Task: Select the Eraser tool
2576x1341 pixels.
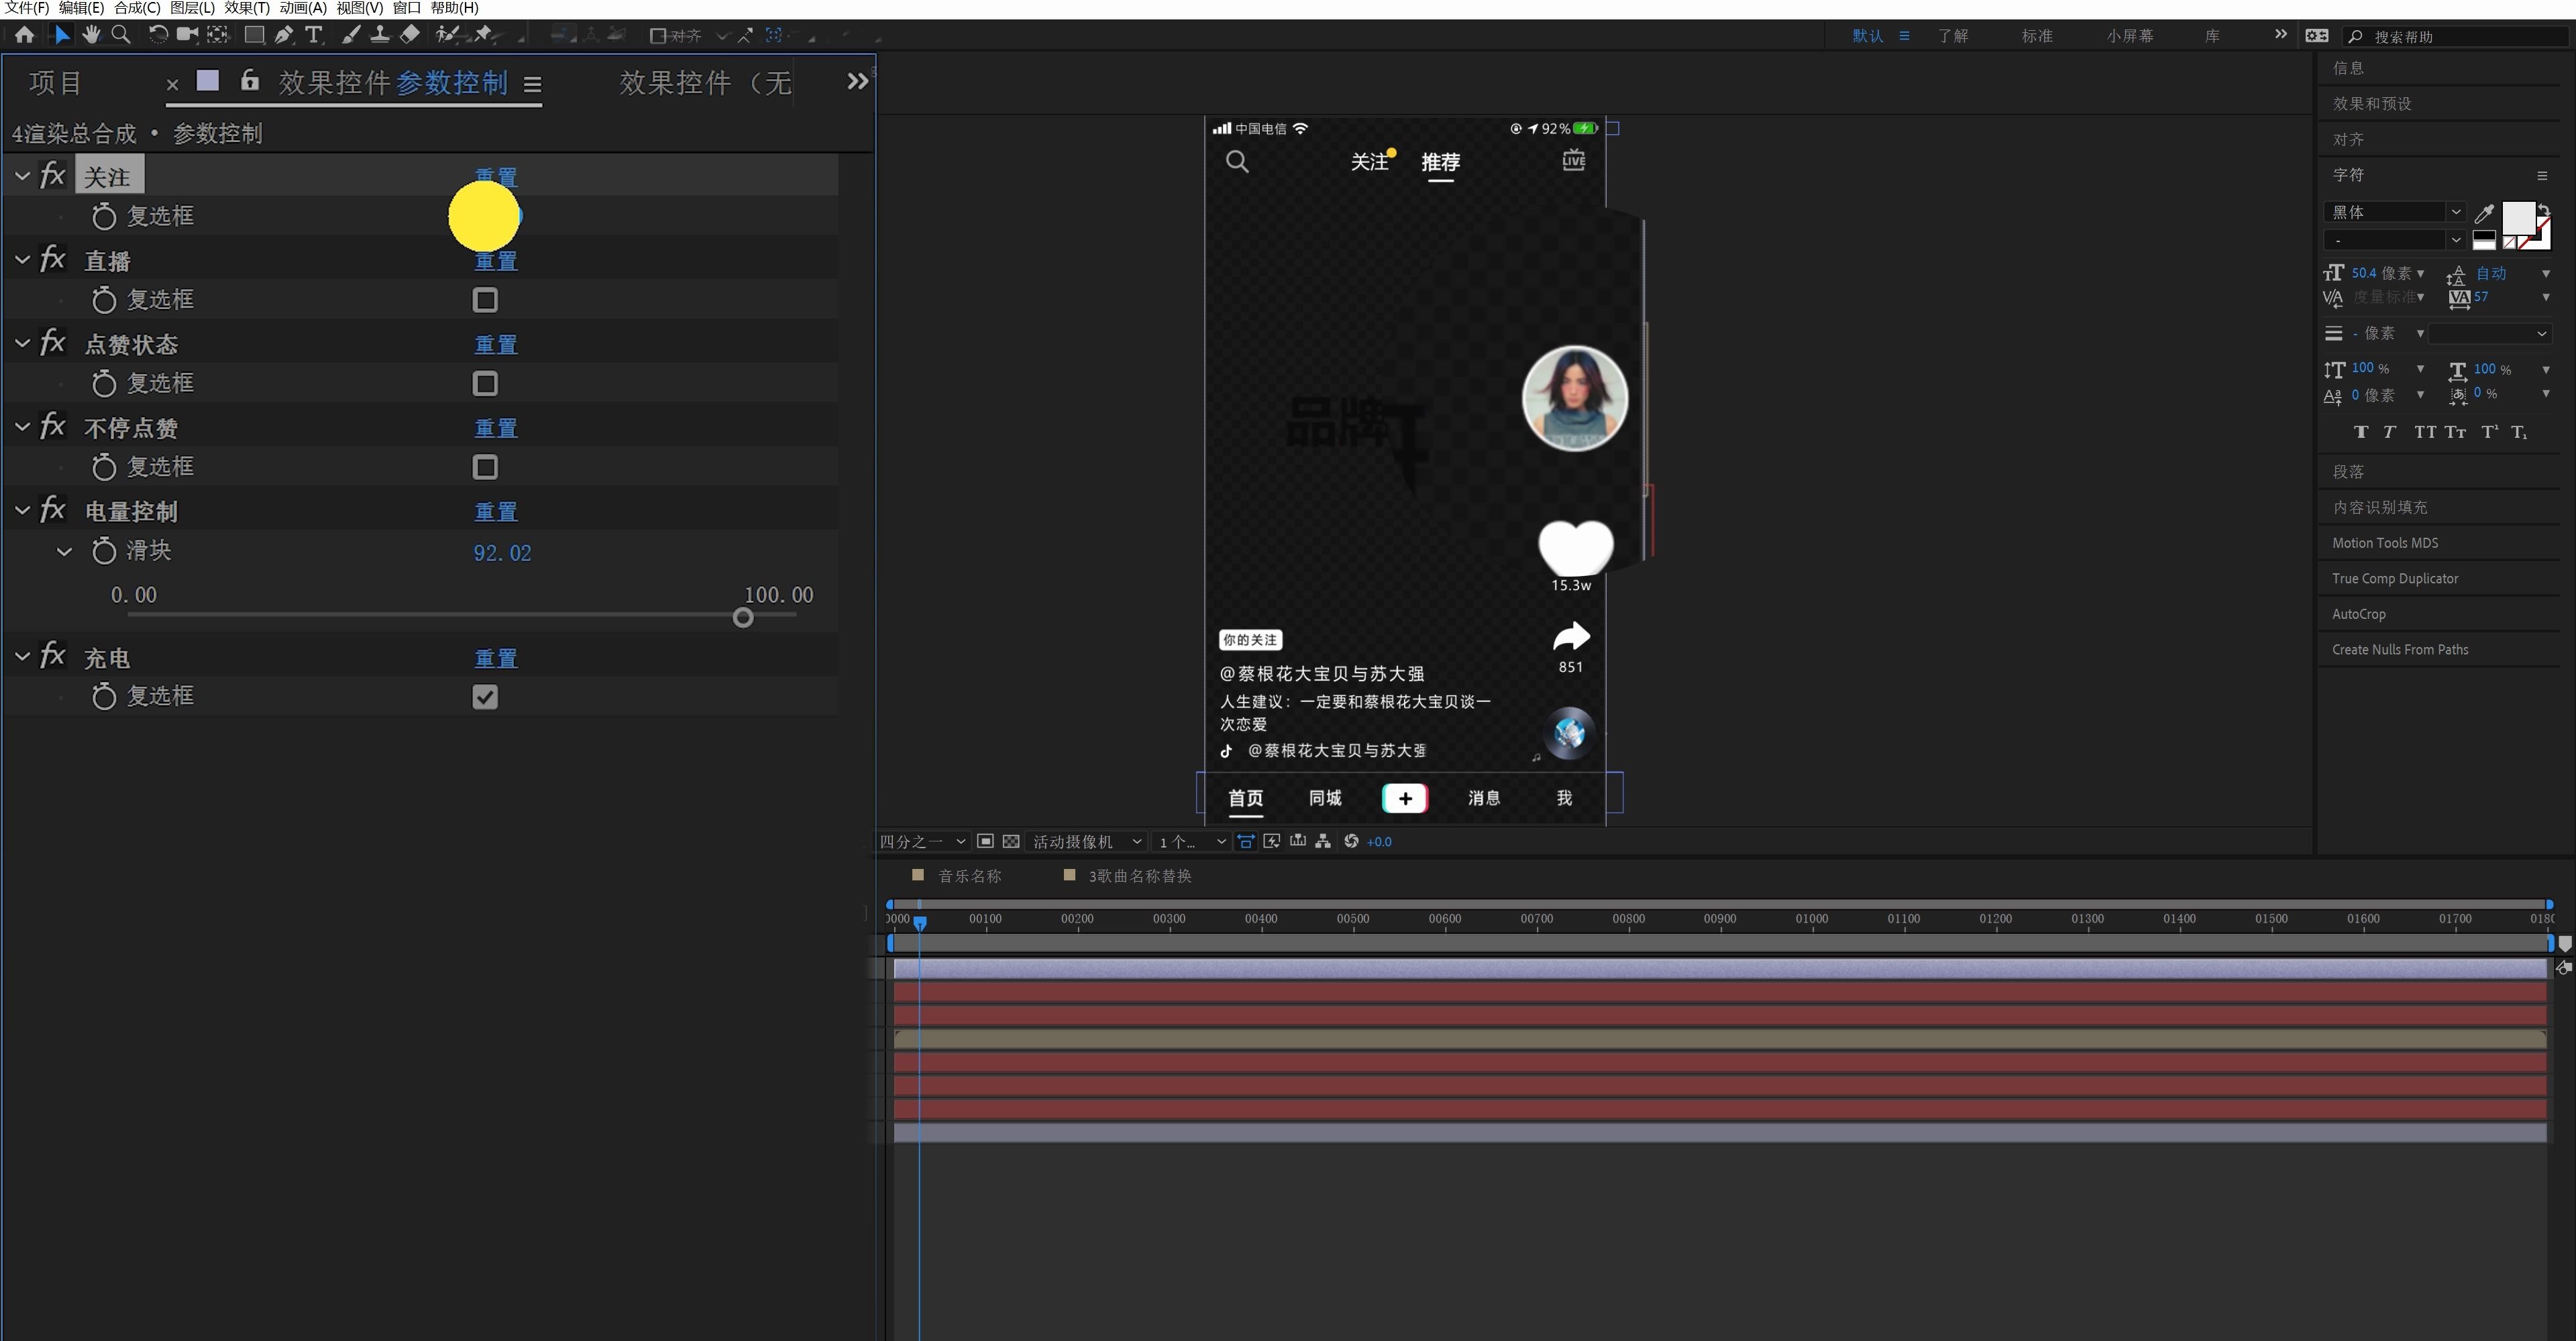Action: [x=410, y=35]
